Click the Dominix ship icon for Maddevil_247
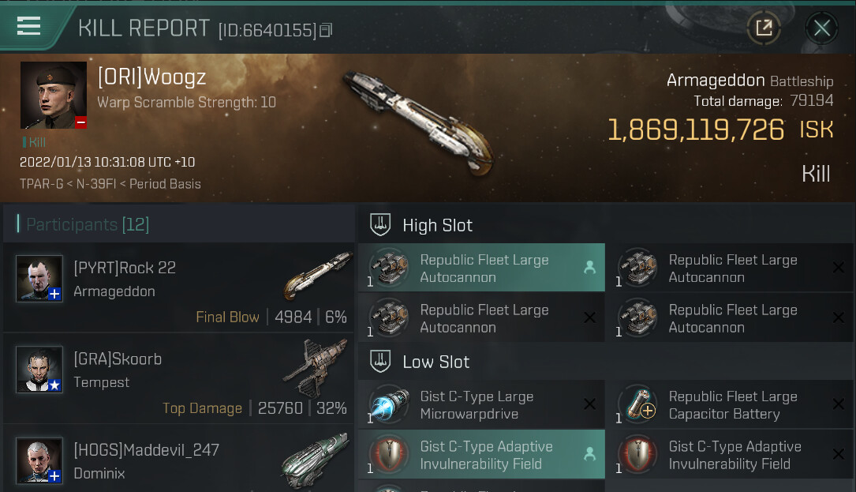 316,460
